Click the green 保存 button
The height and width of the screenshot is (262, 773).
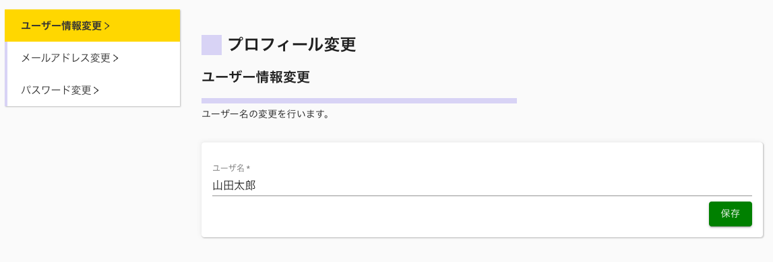point(730,214)
